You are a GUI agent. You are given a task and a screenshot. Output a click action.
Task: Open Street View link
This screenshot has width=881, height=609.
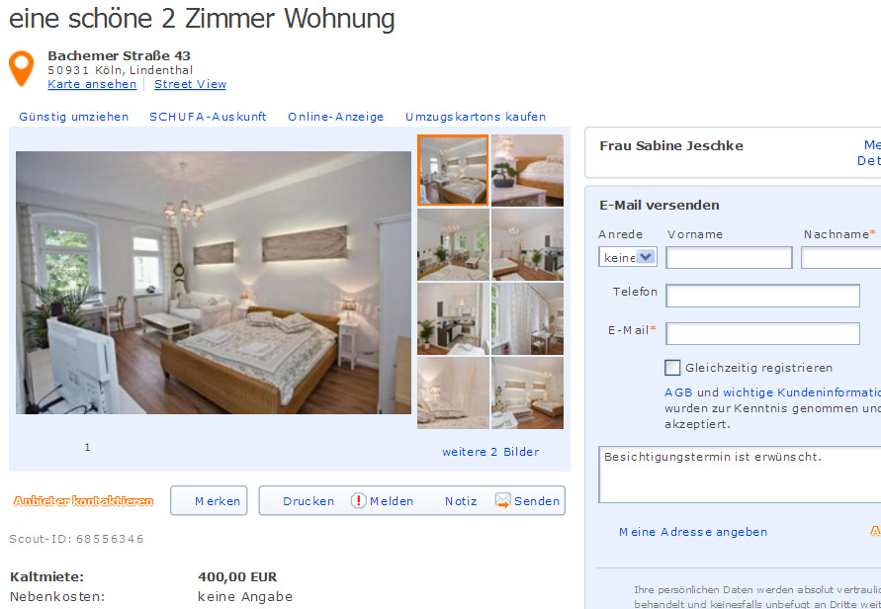click(x=190, y=84)
